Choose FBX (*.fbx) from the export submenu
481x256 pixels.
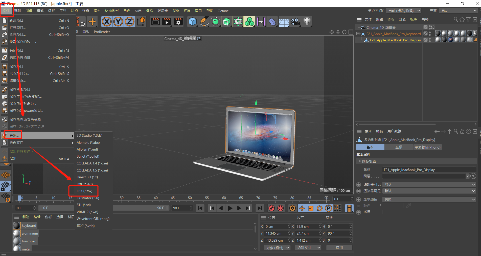pyautogui.click(x=84, y=191)
